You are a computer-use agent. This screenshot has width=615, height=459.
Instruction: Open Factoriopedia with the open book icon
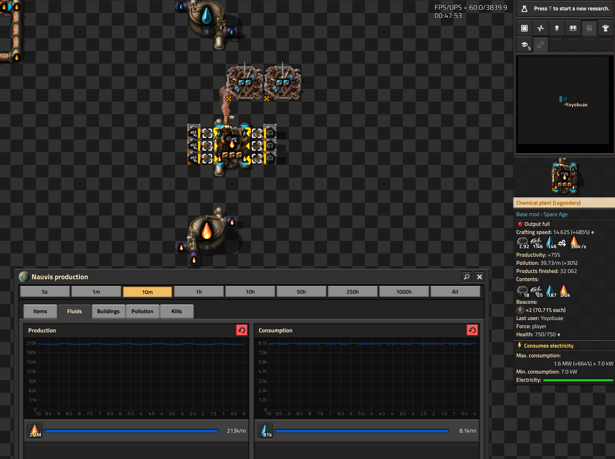573,28
